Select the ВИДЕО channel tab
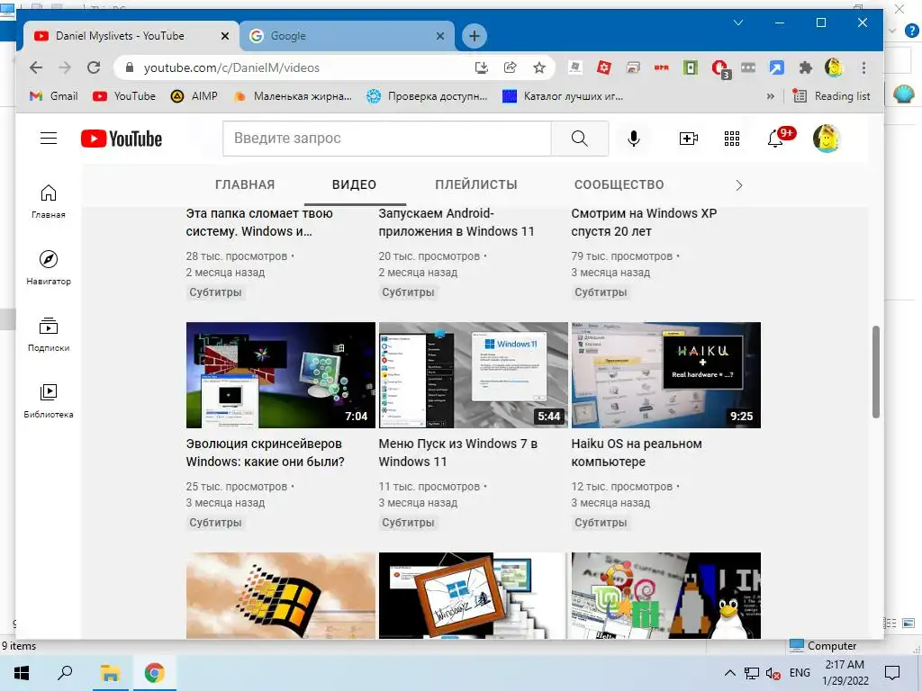The image size is (922, 691). click(354, 184)
